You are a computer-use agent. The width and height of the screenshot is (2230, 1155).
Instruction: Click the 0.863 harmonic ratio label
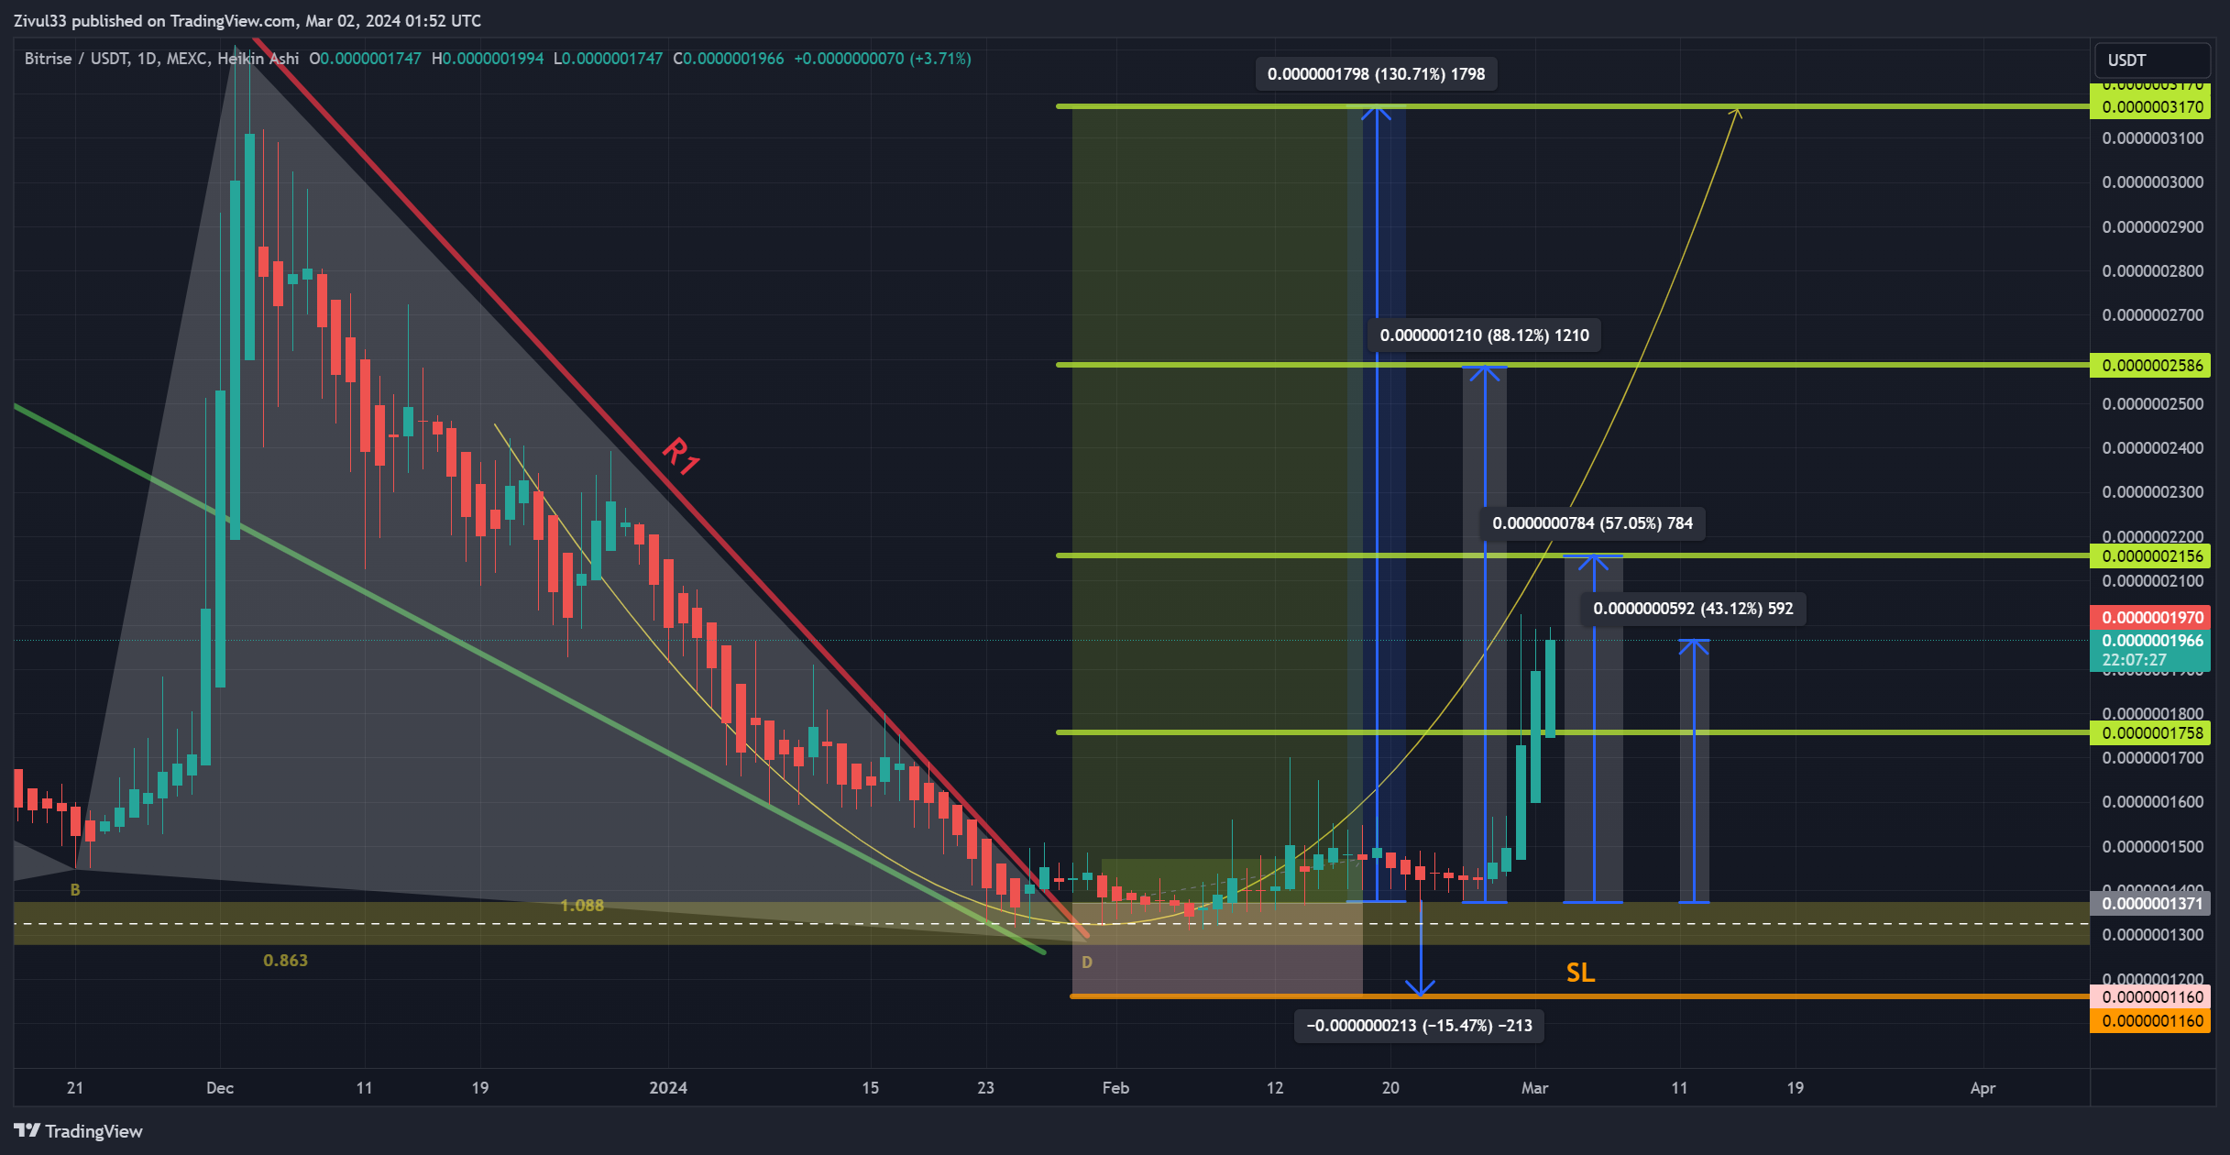[x=285, y=961]
